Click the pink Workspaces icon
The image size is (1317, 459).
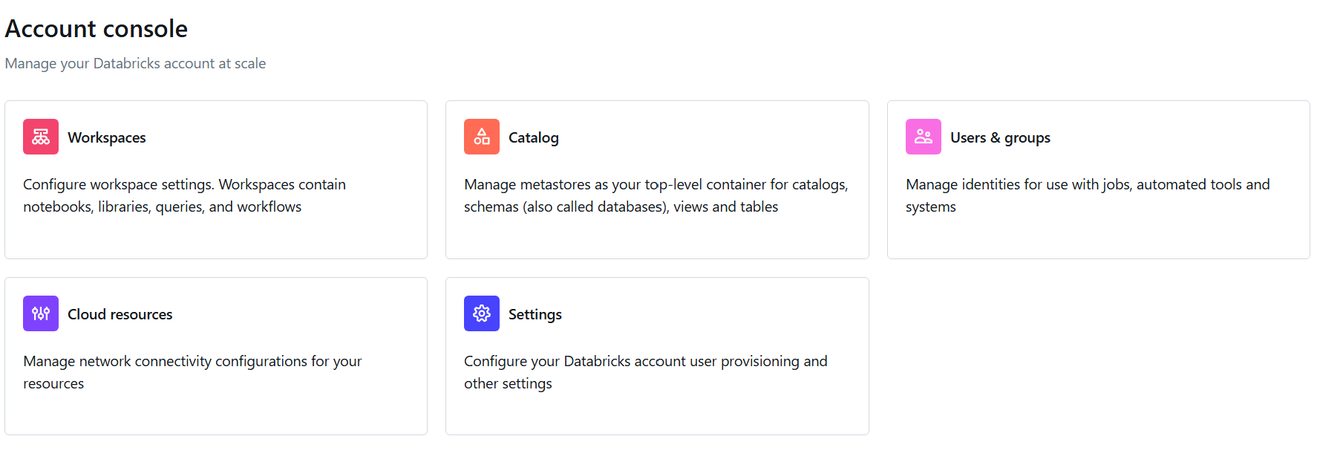[41, 137]
